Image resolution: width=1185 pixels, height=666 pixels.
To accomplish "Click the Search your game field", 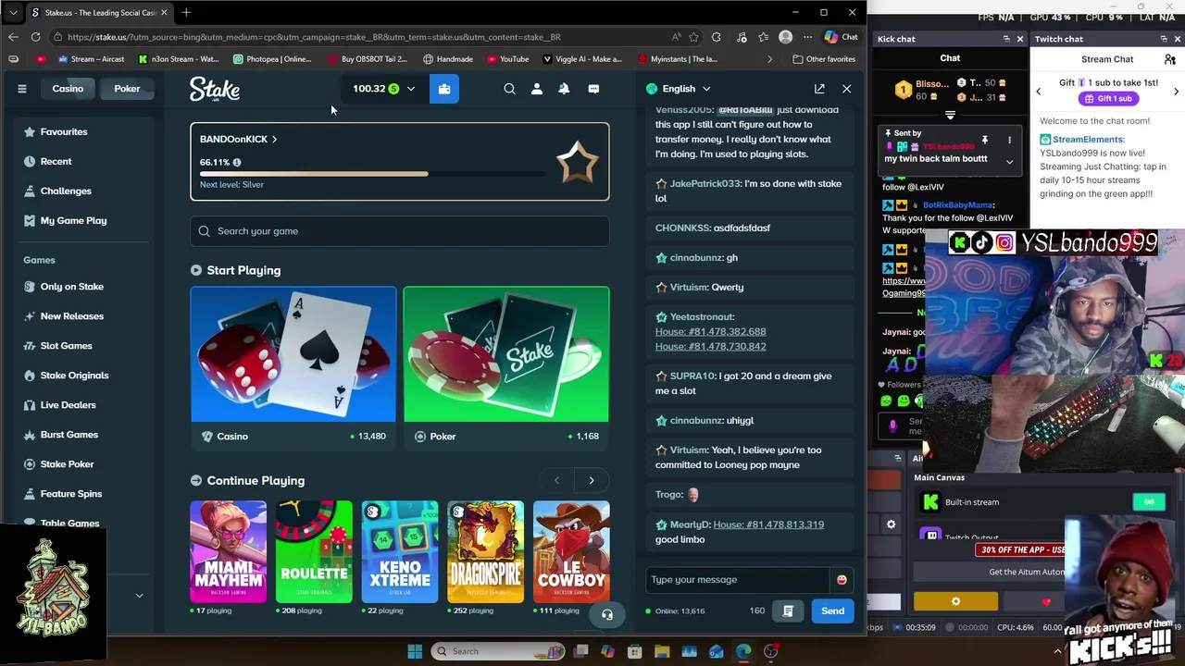I will point(400,231).
